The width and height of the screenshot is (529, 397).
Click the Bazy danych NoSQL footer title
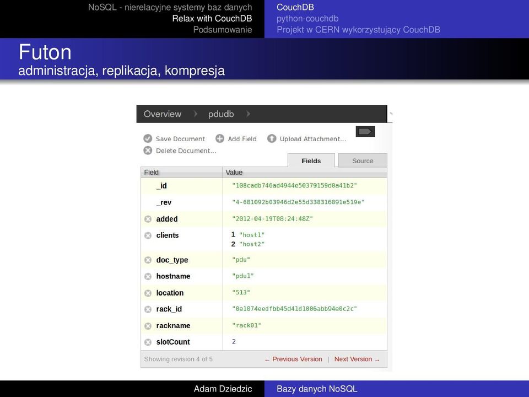[317, 389]
